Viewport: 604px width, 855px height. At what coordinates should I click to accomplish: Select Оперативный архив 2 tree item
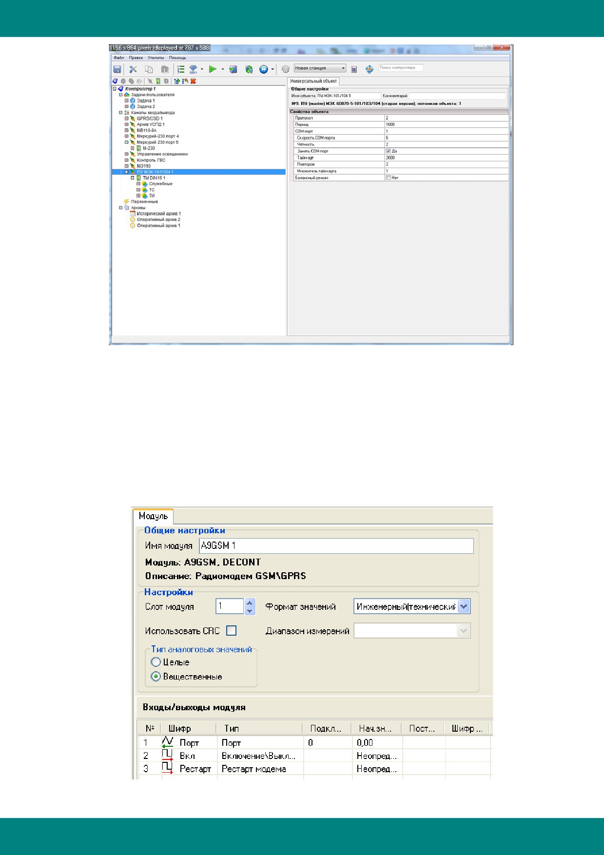pyautogui.click(x=158, y=219)
